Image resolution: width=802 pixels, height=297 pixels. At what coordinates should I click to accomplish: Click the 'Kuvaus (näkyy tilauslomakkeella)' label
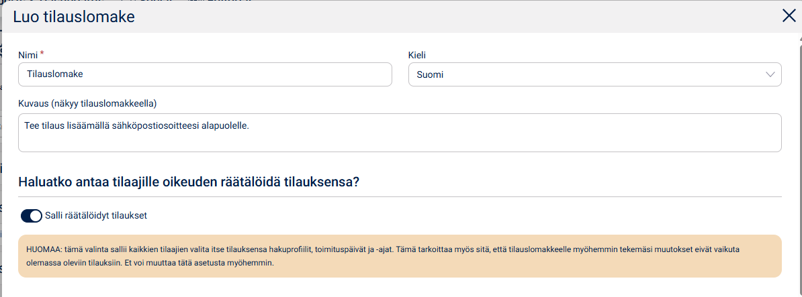[87, 103]
